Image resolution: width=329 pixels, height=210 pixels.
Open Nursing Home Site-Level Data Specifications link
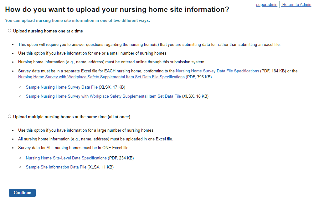(x=66, y=158)
